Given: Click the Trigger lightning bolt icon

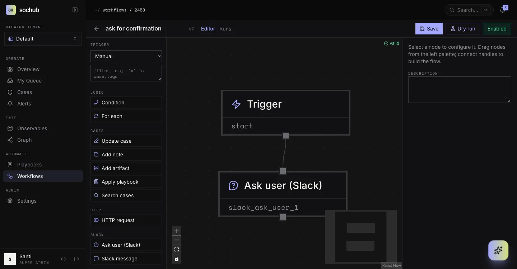Looking at the screenshot, I should pyautogui.click(x=236, y=104).
